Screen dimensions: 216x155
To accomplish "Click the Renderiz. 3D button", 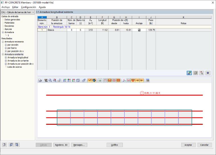I will (61, 145).
